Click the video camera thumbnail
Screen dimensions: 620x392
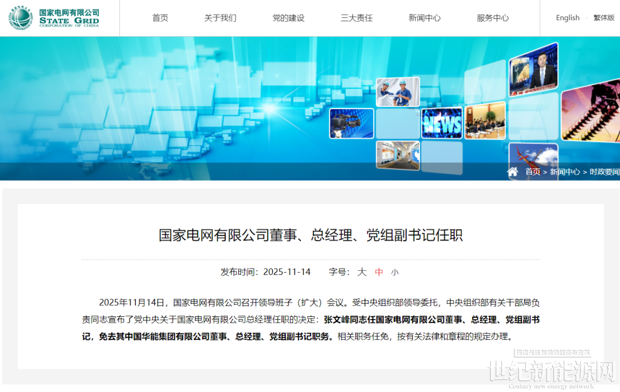351,123
